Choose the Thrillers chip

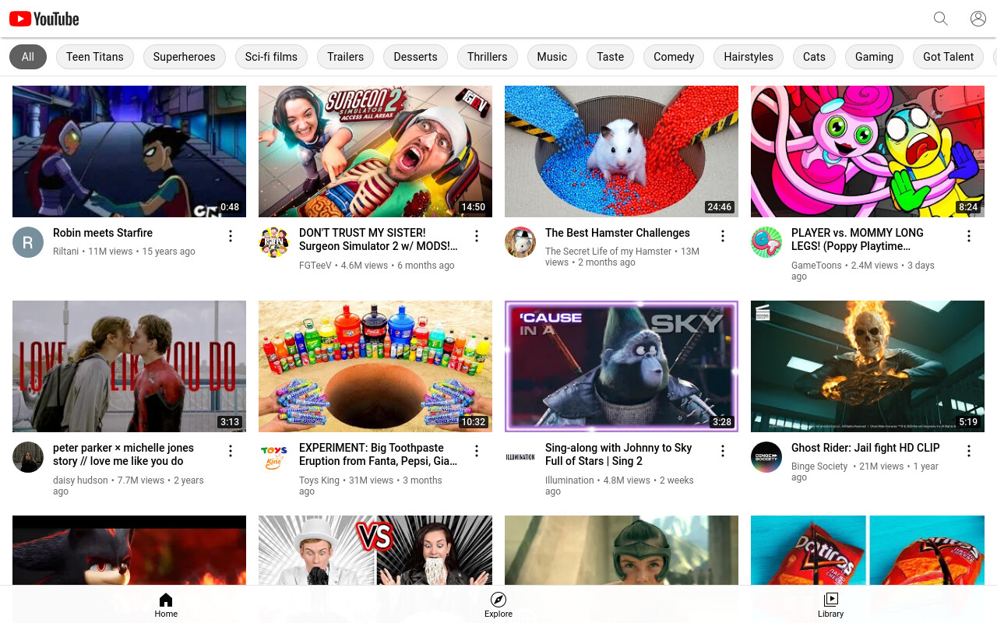click(488, 57)
